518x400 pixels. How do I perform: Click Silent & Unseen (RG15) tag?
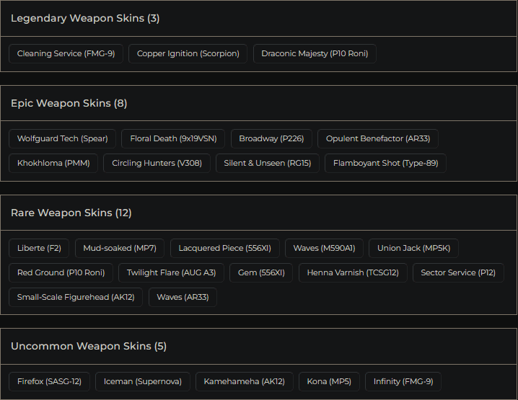point(267,163)
